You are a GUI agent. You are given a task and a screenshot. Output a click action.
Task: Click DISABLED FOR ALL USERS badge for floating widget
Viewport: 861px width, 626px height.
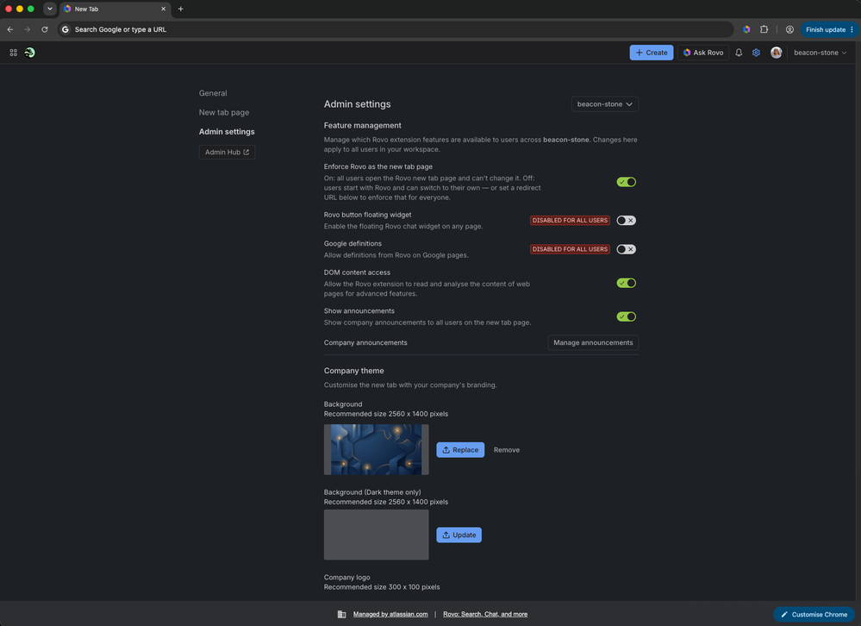tap(570, 220)
